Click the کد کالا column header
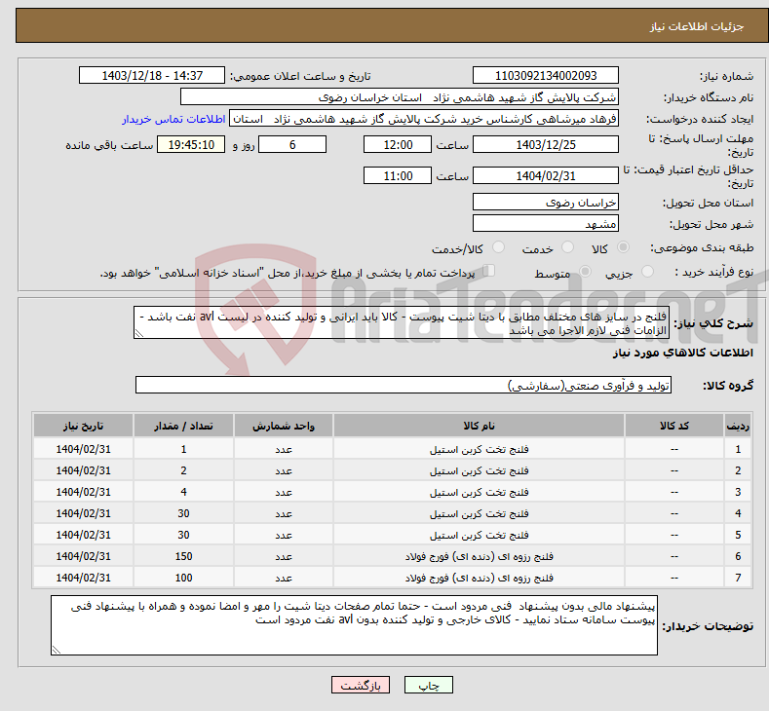 pos(673,426)
